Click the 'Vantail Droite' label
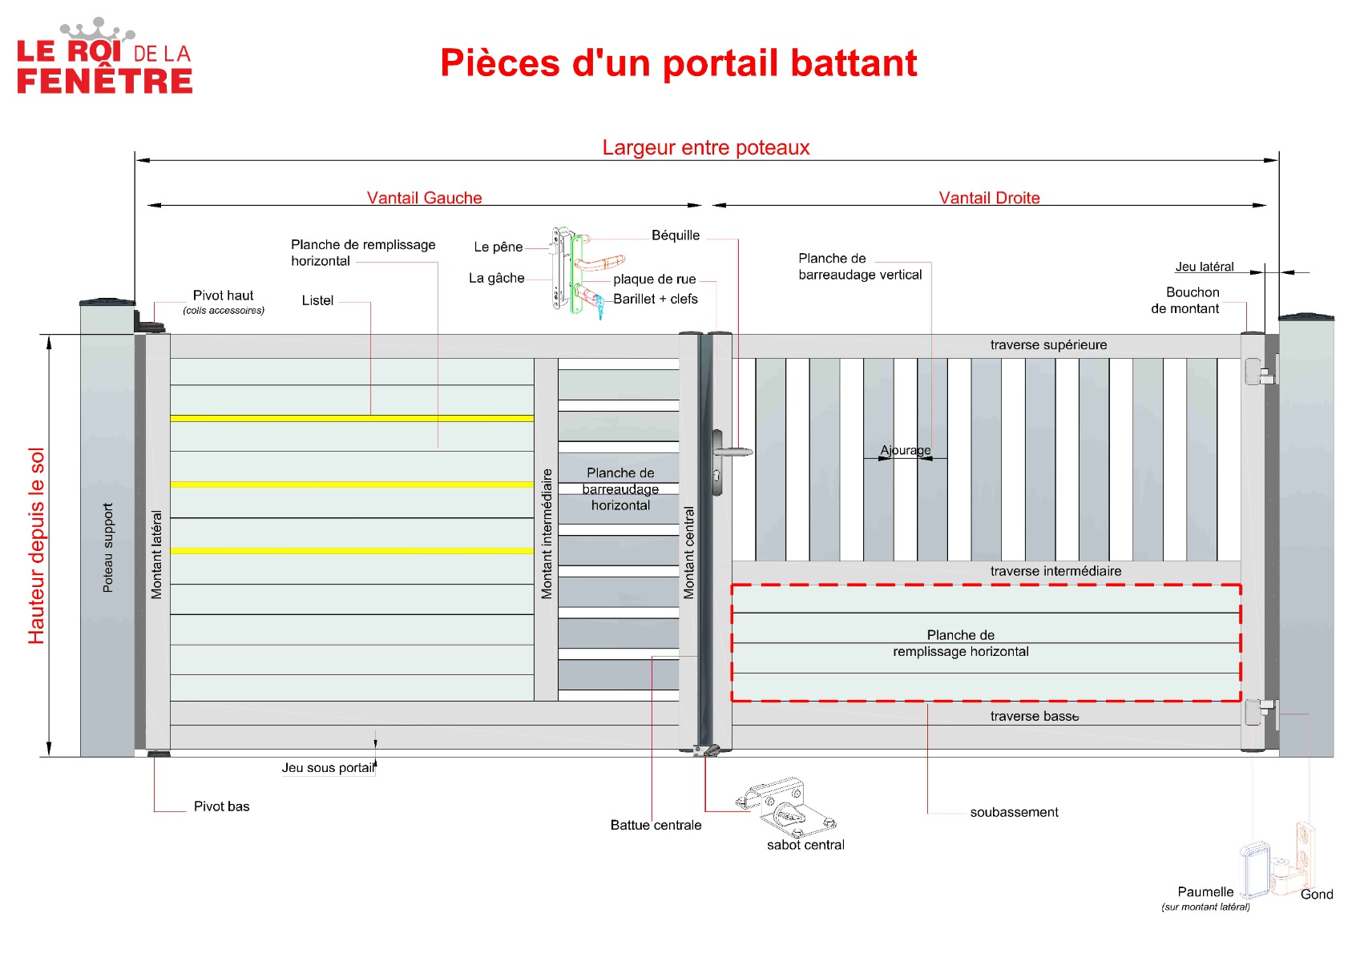 (x=989, y=198)
